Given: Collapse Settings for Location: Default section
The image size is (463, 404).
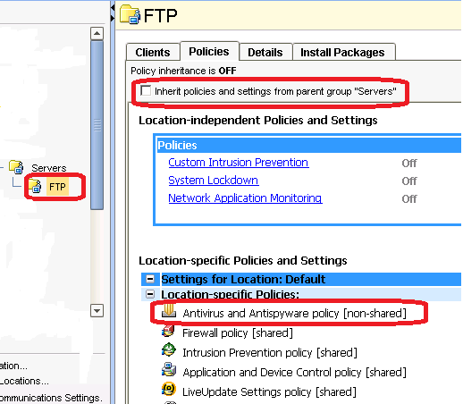Looking at the screenshot, I should click(x=150, y=279).
